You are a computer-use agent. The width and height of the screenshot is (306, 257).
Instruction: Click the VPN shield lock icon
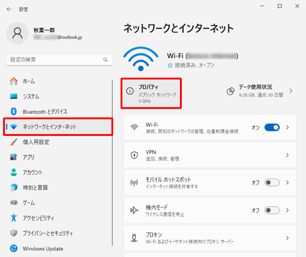click(x=134, y=155)
